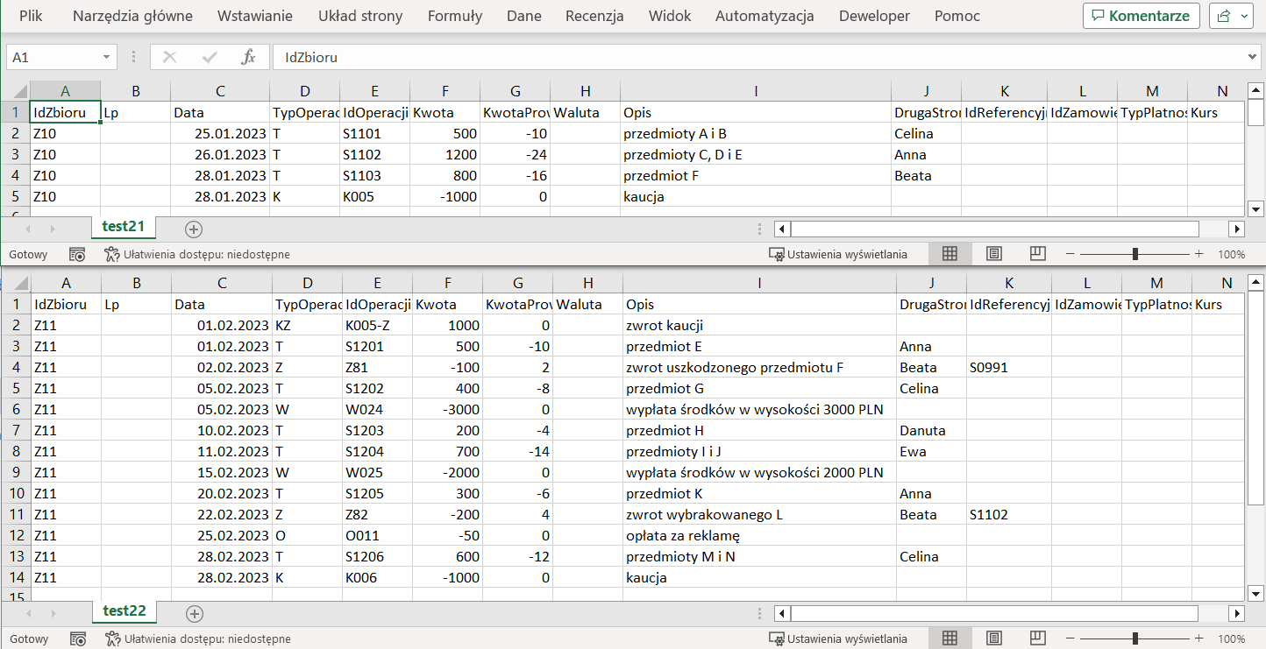This screenshot has height=649, width=1266.
Task: Click the zoom slider in upper window
Action: click(x=1134, y=254)
